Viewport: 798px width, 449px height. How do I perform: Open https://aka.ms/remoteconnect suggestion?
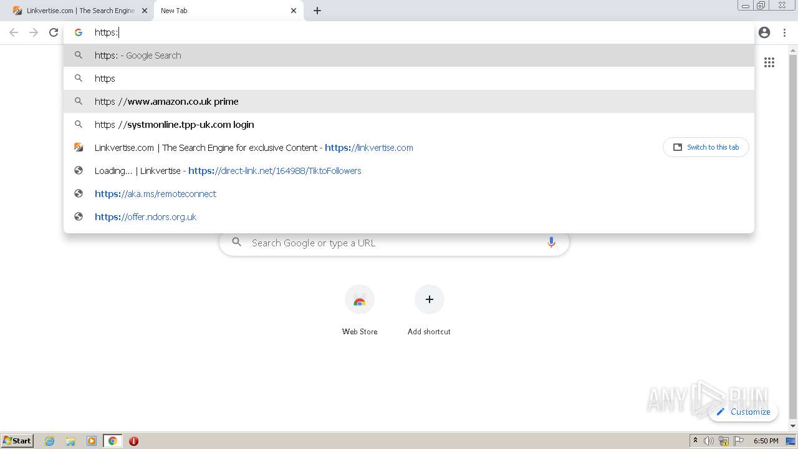pos(409,194)
